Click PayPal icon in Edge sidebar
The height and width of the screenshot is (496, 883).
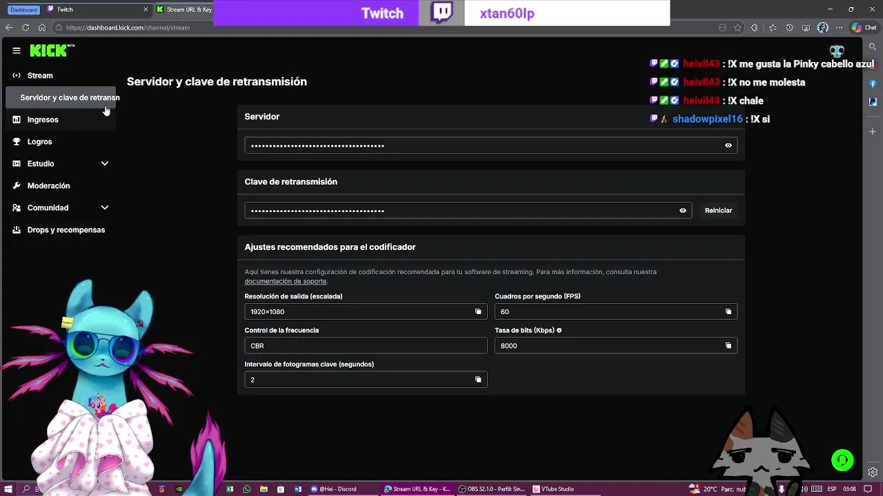(x=873, y=102)
